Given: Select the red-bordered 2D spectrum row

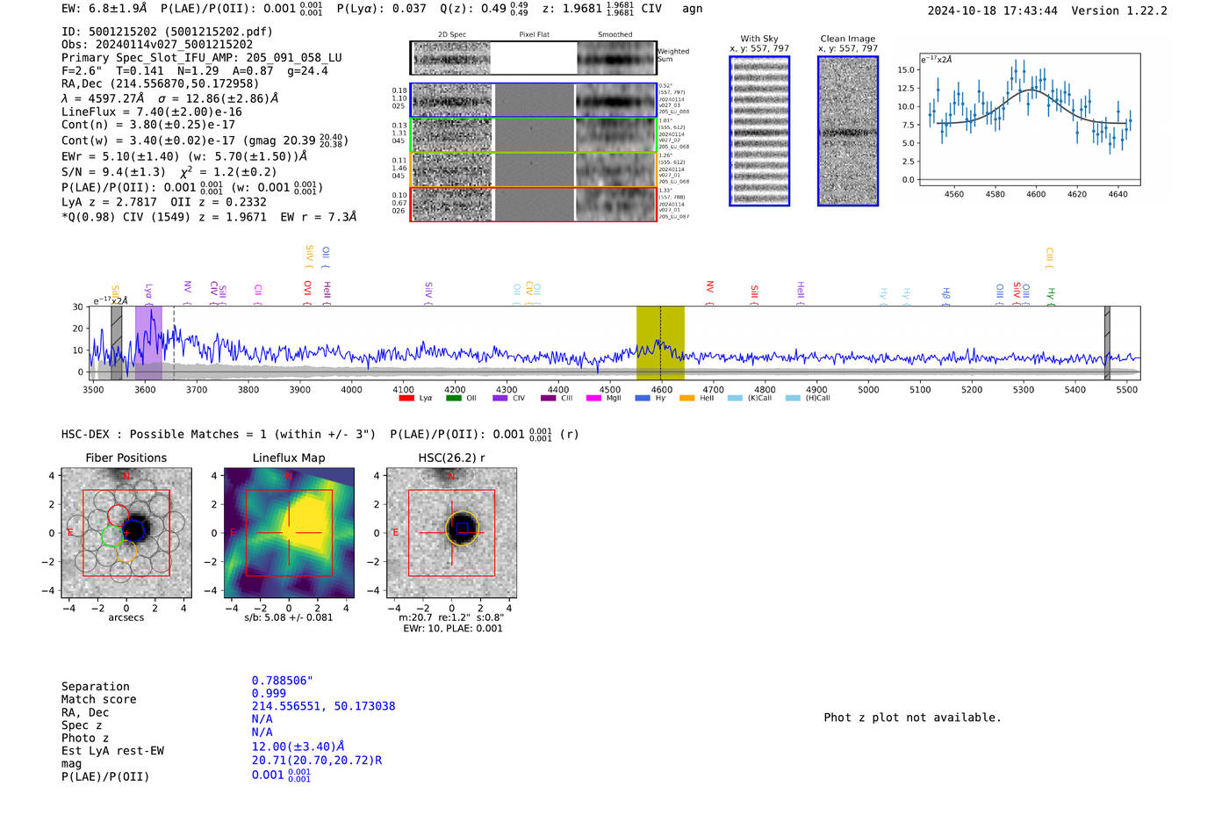Looking at the screenshot, I should pyautogui.click(x=533, y=204).
